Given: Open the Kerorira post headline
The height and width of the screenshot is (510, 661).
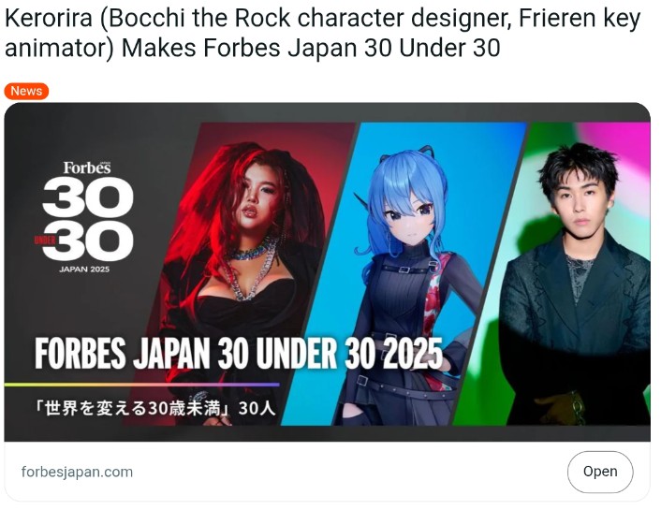Looking at the screenshot, I should 322,33.
